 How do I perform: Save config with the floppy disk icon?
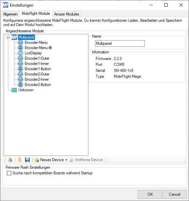coord(27,160)
